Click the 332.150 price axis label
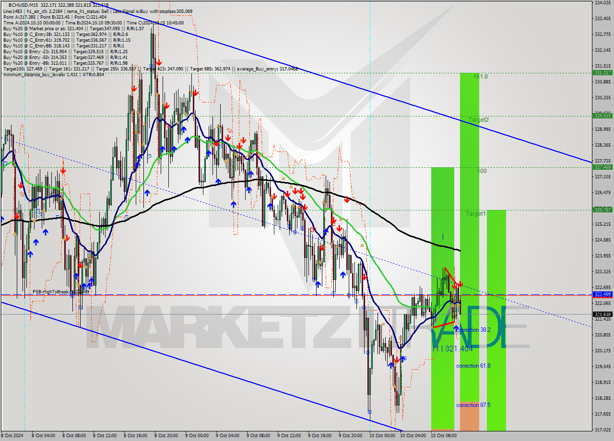614x441 pixels. [x=602, y=50]
